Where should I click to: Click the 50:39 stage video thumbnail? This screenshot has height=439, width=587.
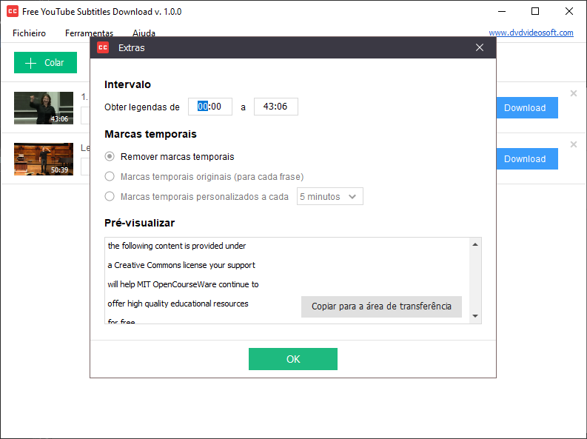pos(44,159)
